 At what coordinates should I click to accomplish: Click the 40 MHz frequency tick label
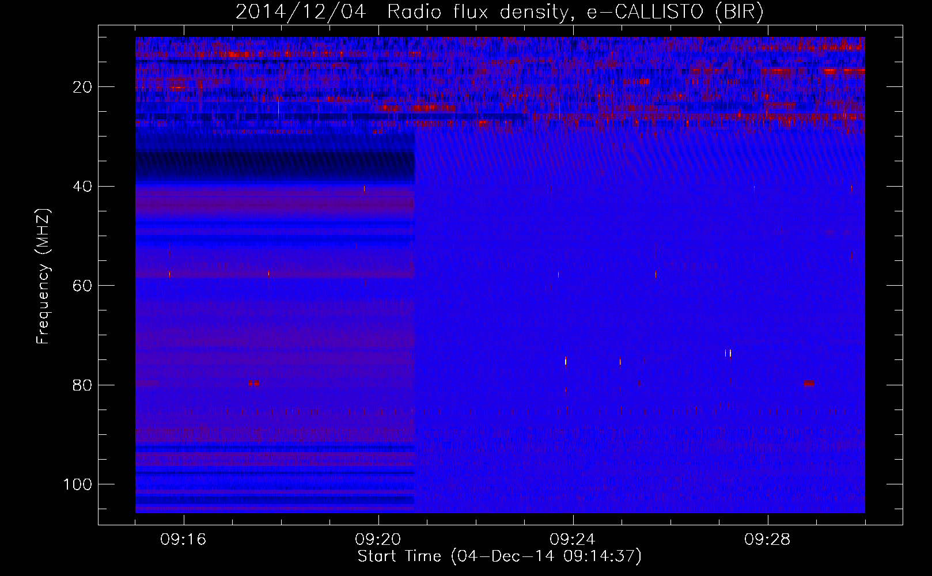[83, 187]
